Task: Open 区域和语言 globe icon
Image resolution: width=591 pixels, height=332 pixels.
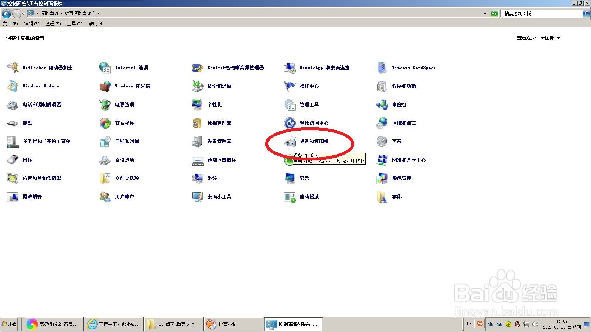Action: coord(382,123)
